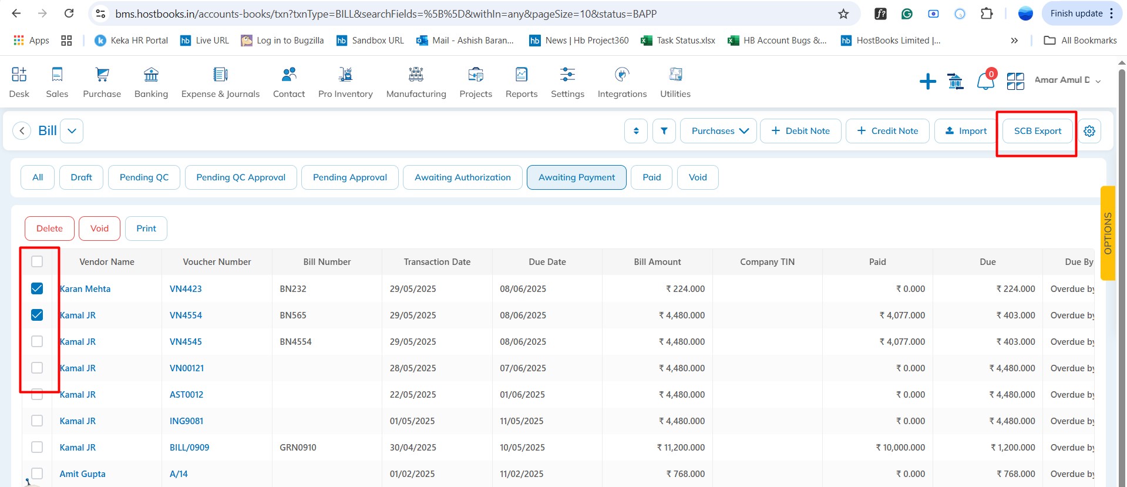Open the Manufacturing module icon
1127x487 pixels.
[416, 75]
